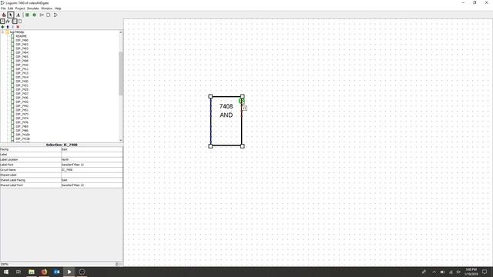Viewport: 493px width, 277px height.
Task: Select the Poke tool (hand icon)
Action: 4,15
